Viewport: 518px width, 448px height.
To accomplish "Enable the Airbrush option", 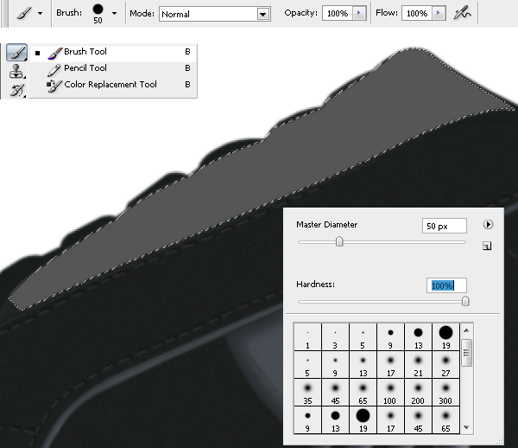I will [462, 14].
